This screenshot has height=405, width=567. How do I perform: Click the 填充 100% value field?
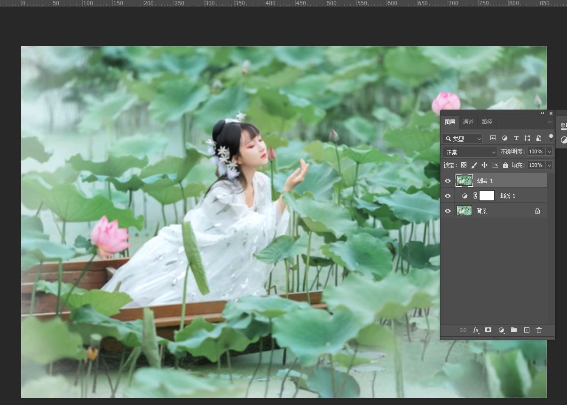click(536, 165)
